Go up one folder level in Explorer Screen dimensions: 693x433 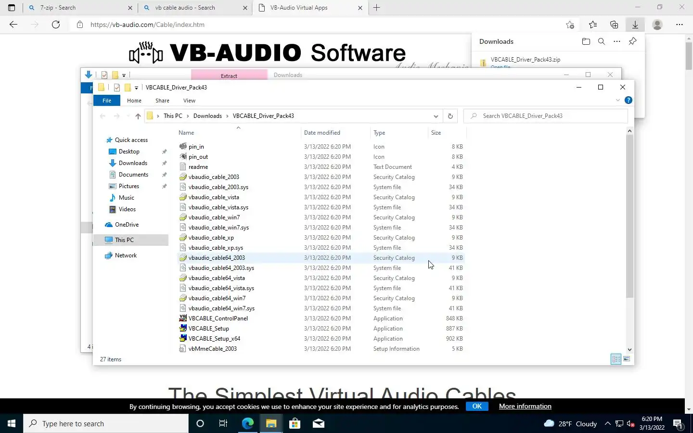[x=138, y=116]
